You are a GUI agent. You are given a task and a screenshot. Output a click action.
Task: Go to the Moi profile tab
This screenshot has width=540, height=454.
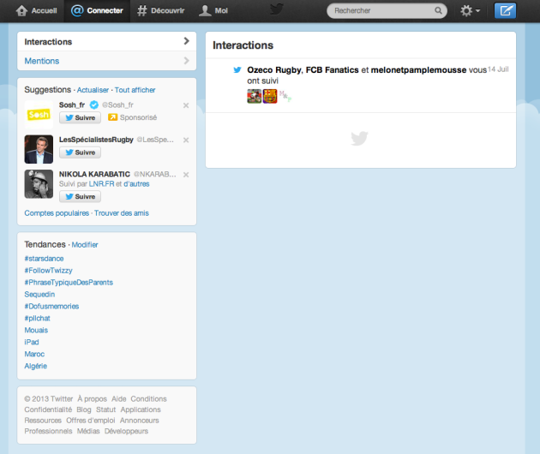(x=213, y=10)
